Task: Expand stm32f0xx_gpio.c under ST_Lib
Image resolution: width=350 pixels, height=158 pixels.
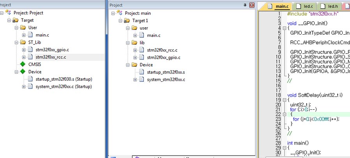Action: [x=24, y=50]
